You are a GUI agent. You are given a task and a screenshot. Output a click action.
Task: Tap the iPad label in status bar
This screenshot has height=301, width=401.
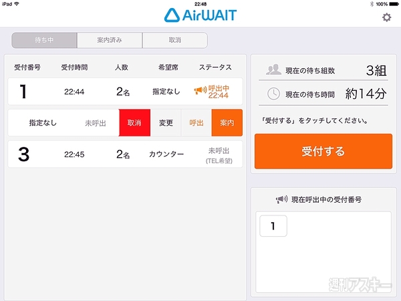(7, 4)
